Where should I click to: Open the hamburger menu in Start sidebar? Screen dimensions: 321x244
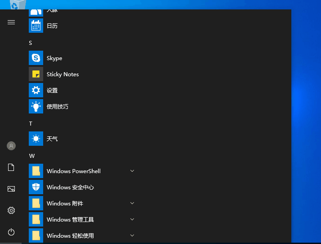click(11, 22)
